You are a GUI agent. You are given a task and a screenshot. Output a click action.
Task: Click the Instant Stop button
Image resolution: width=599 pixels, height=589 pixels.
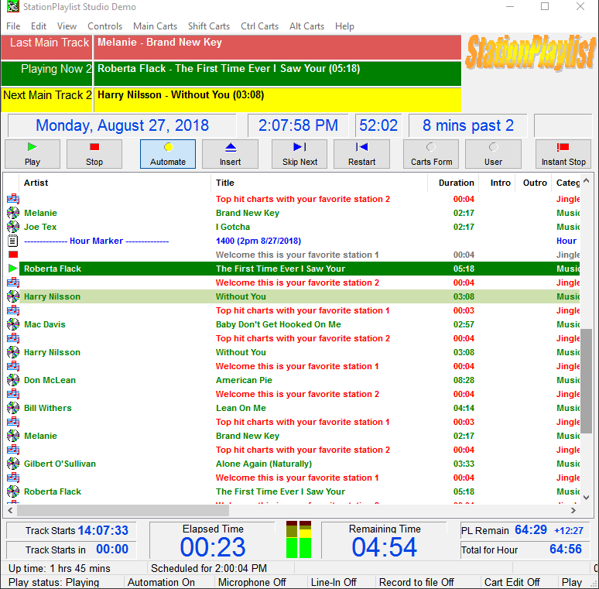tap(563, 154)
